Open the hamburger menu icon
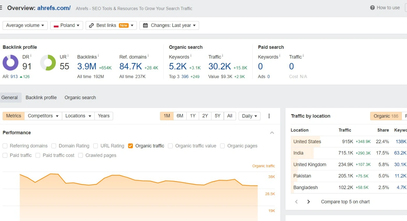407x221 pixels. click(1, 8)
